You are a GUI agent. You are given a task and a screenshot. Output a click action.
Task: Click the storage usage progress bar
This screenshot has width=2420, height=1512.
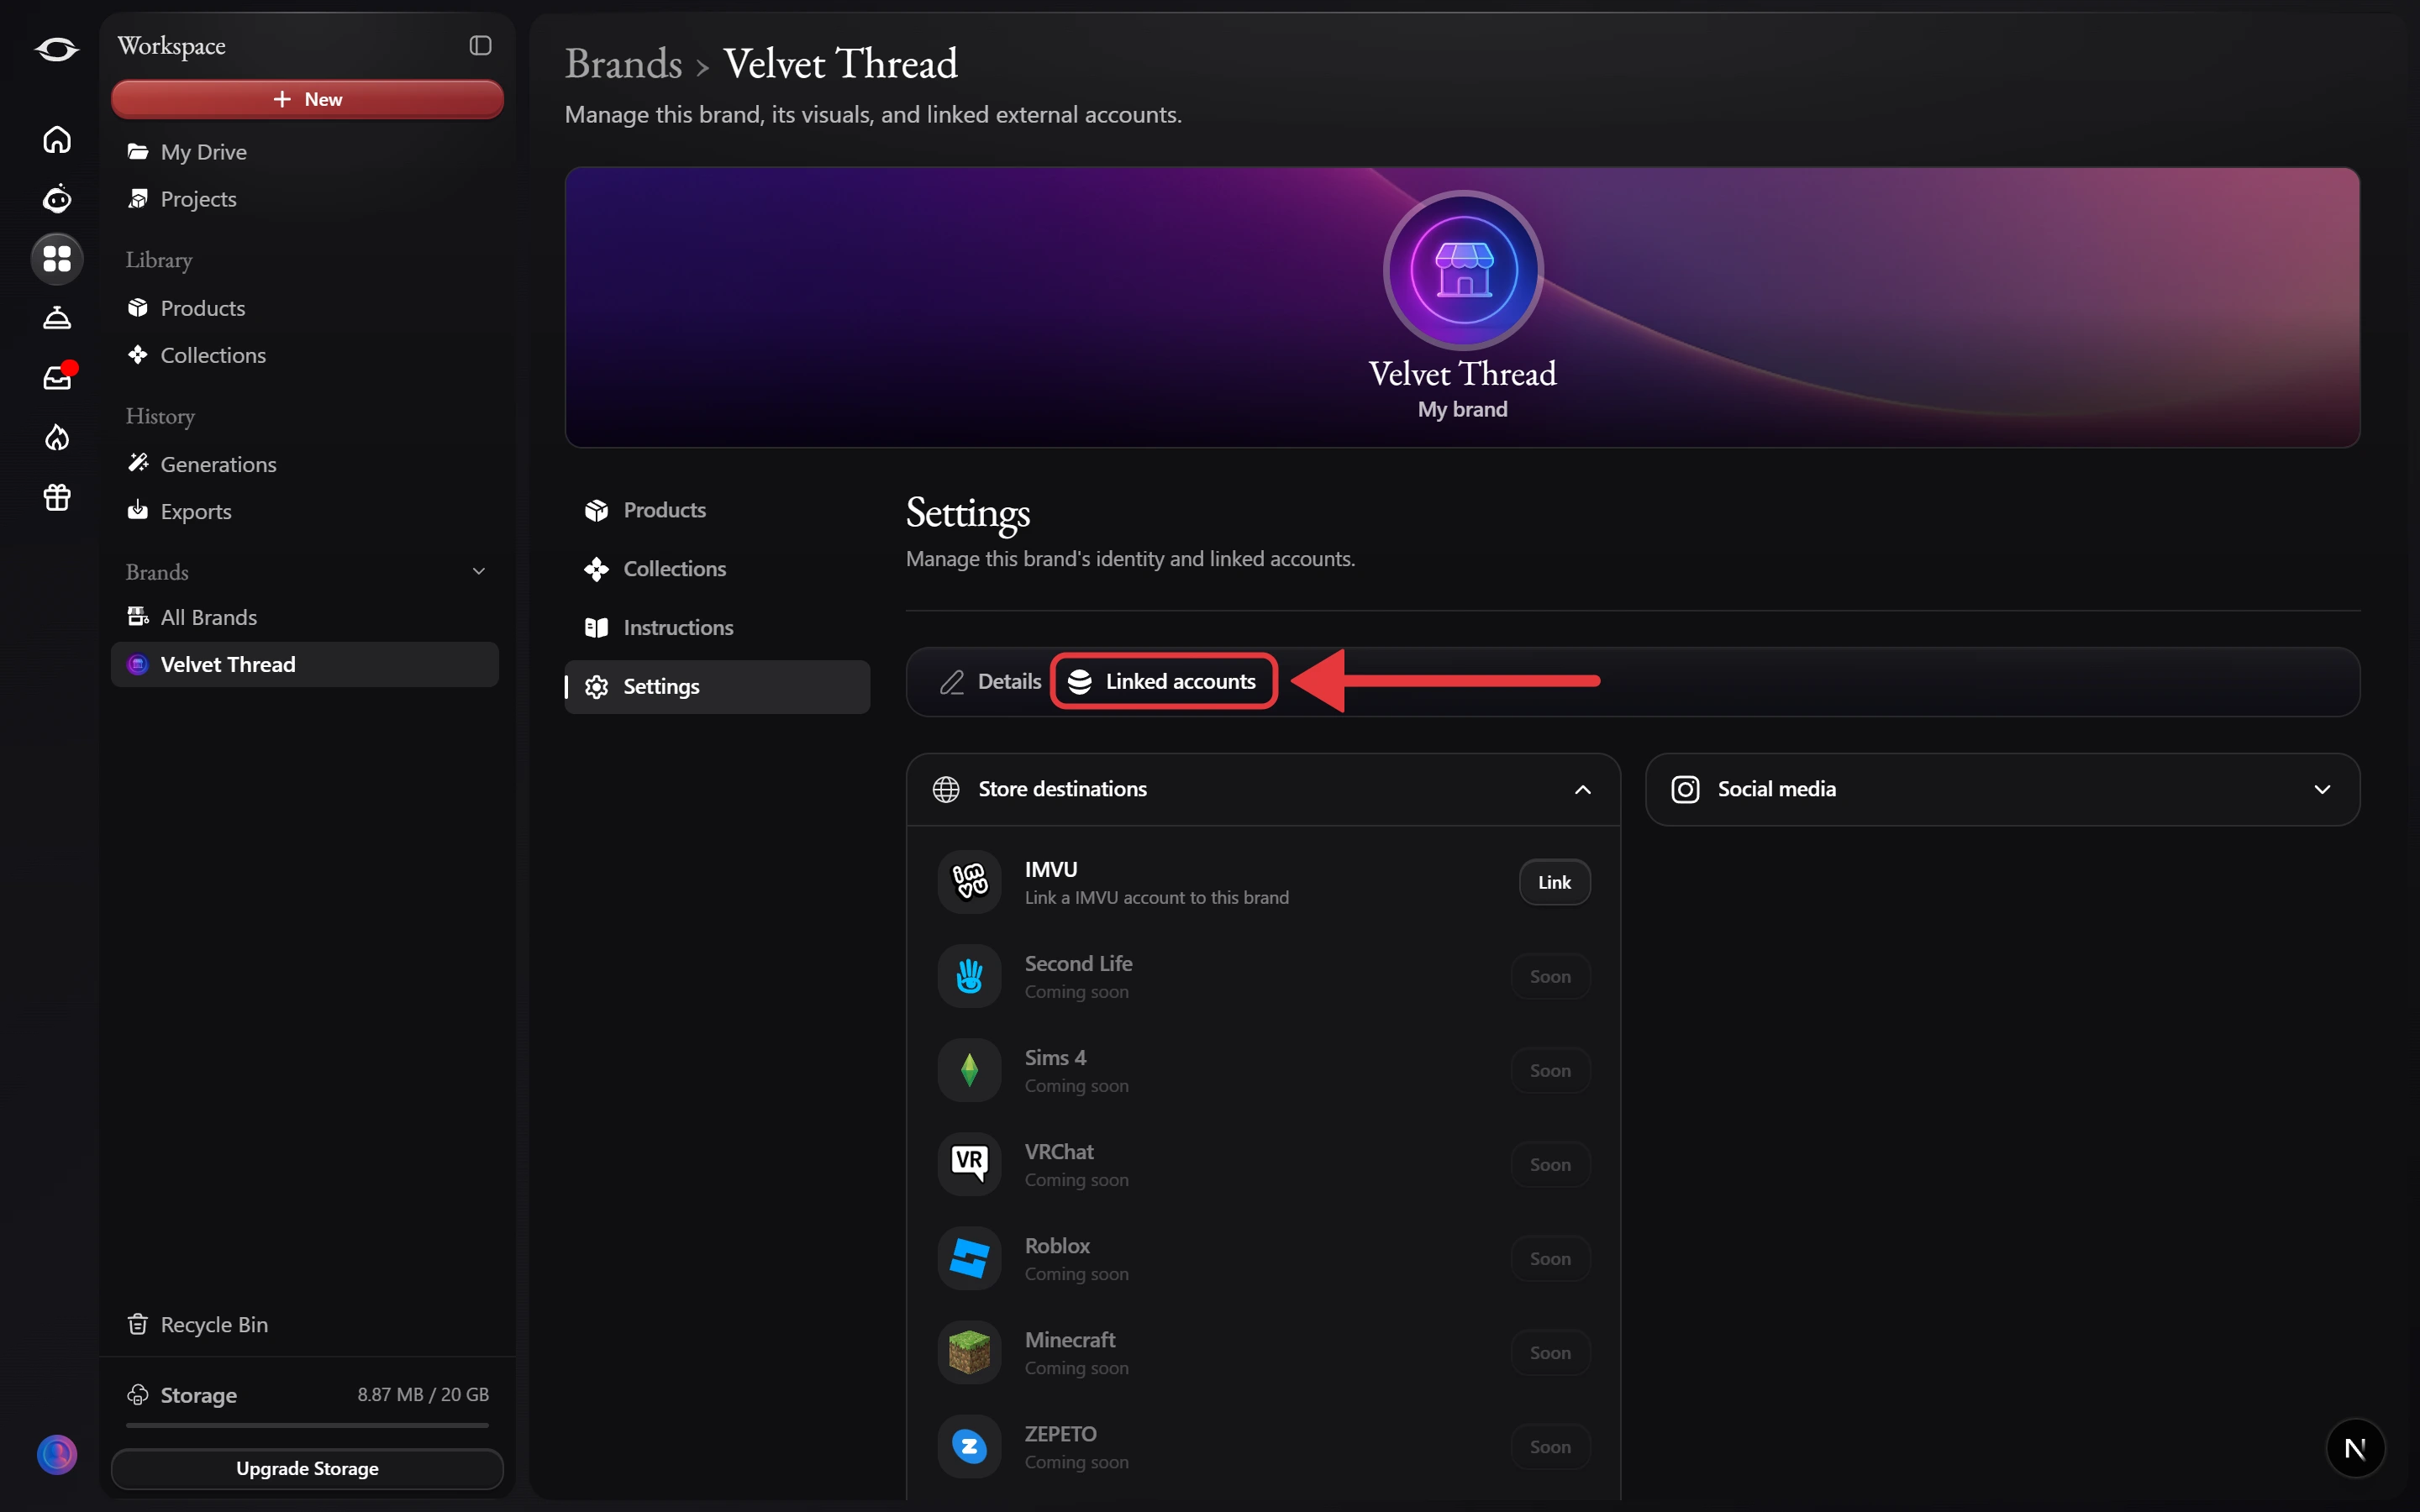307,1425
